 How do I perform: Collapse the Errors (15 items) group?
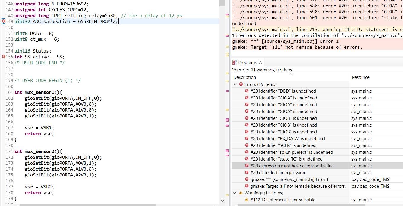[235, 84]
